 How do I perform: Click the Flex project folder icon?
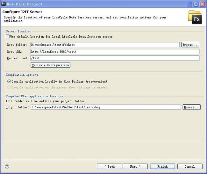(195, 17)
